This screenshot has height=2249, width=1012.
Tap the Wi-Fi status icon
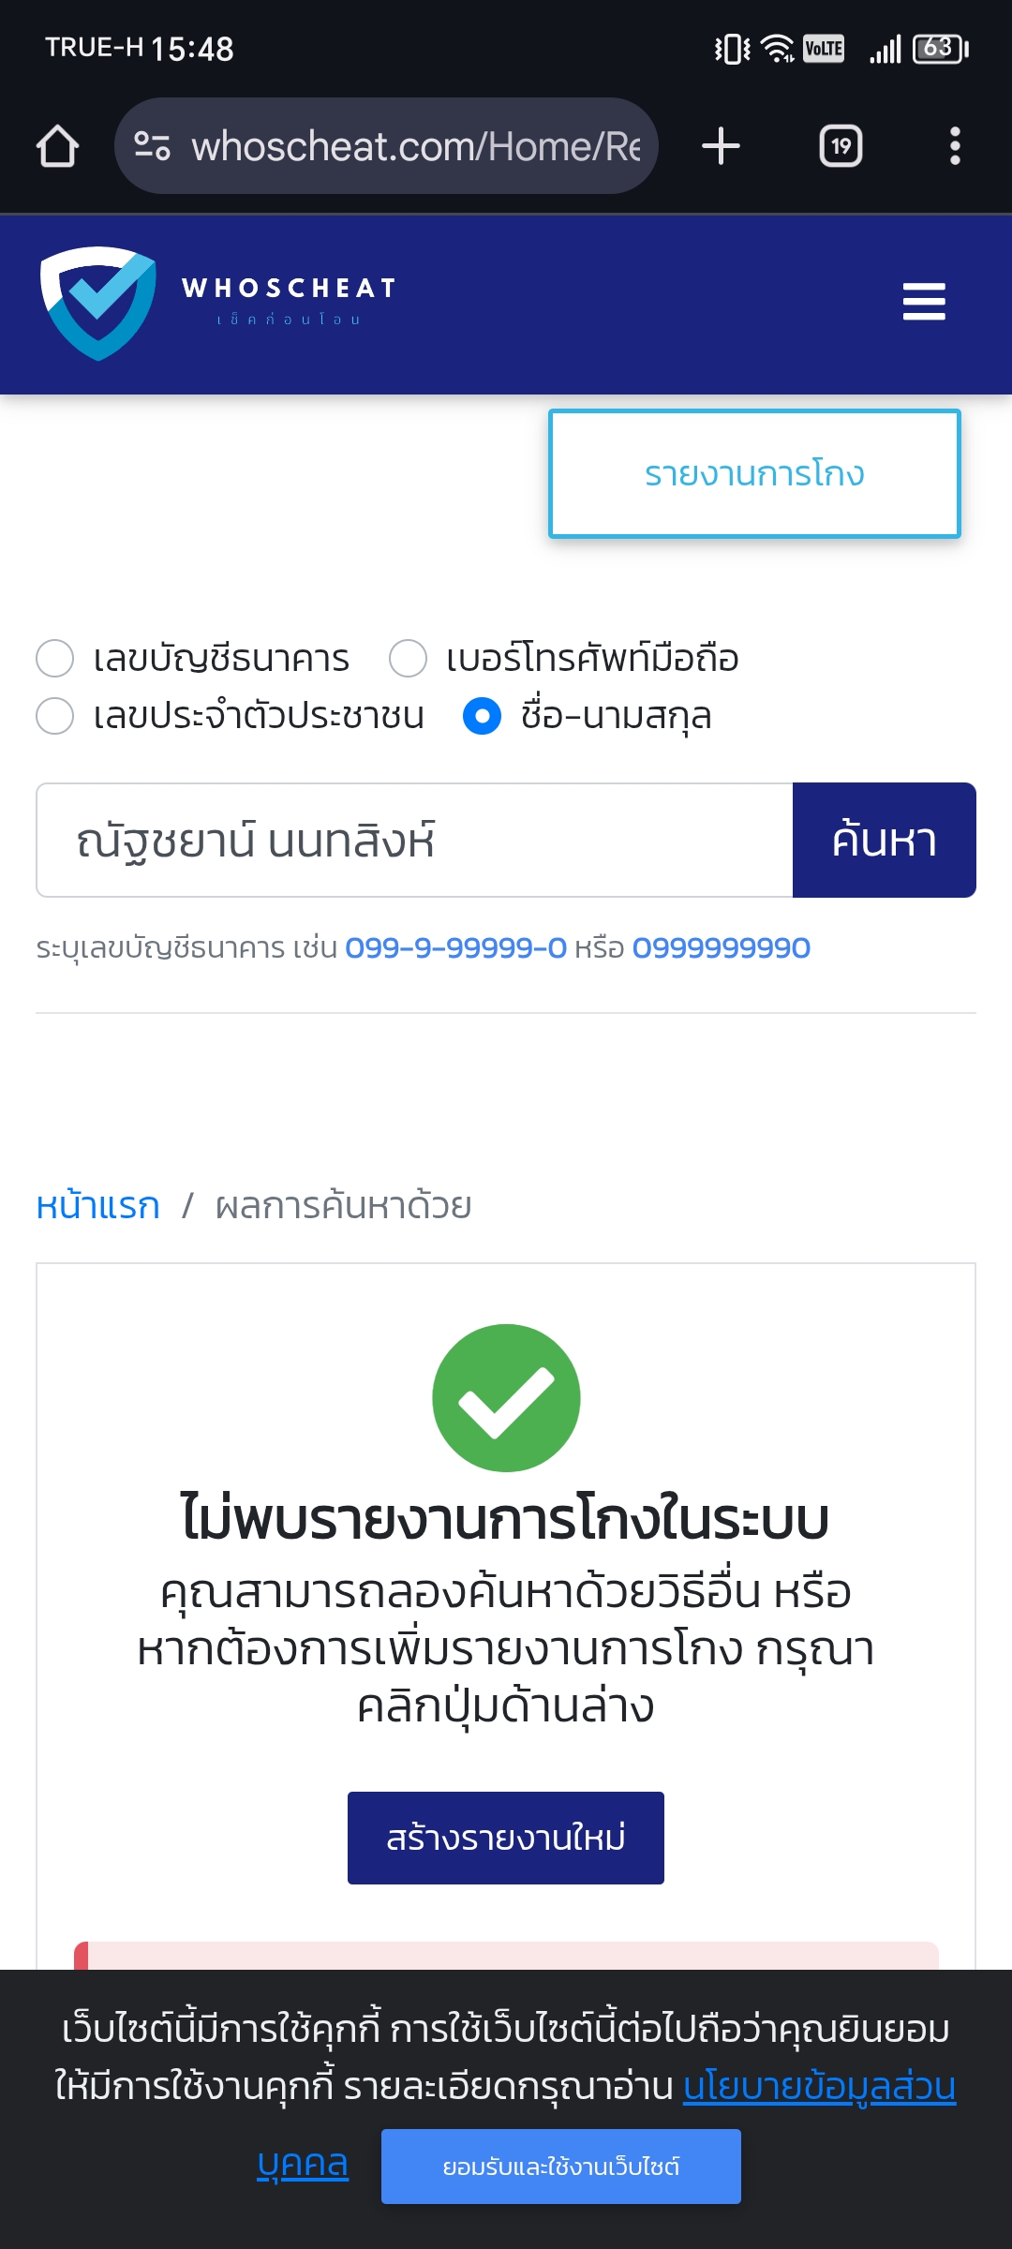click(778, 48)
